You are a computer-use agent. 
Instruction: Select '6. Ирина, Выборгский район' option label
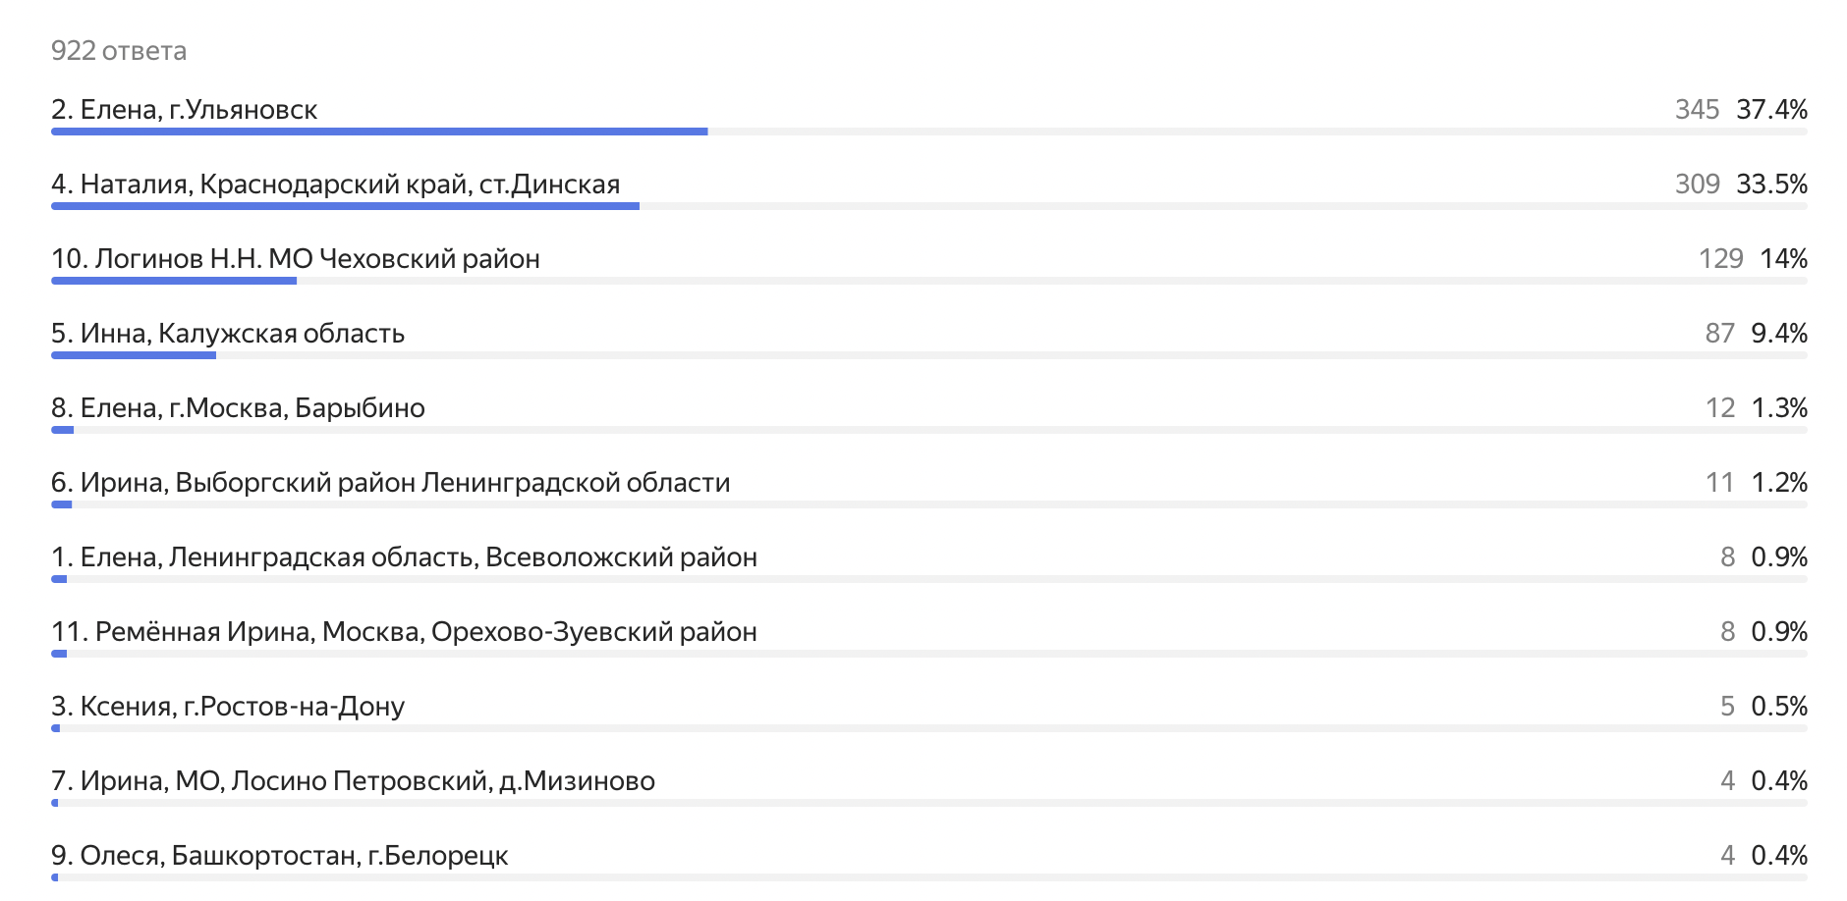tap(391, 483)
